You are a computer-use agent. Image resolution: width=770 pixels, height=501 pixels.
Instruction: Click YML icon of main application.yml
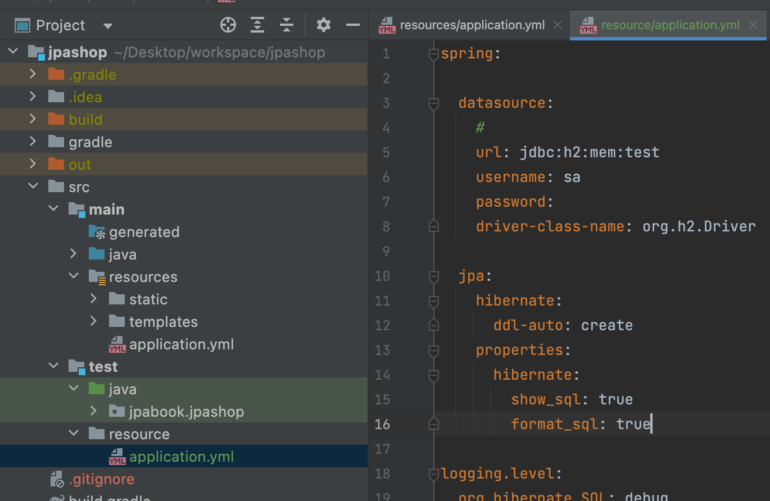(117, 344)
